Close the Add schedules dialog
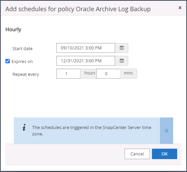 coord(180,8)
